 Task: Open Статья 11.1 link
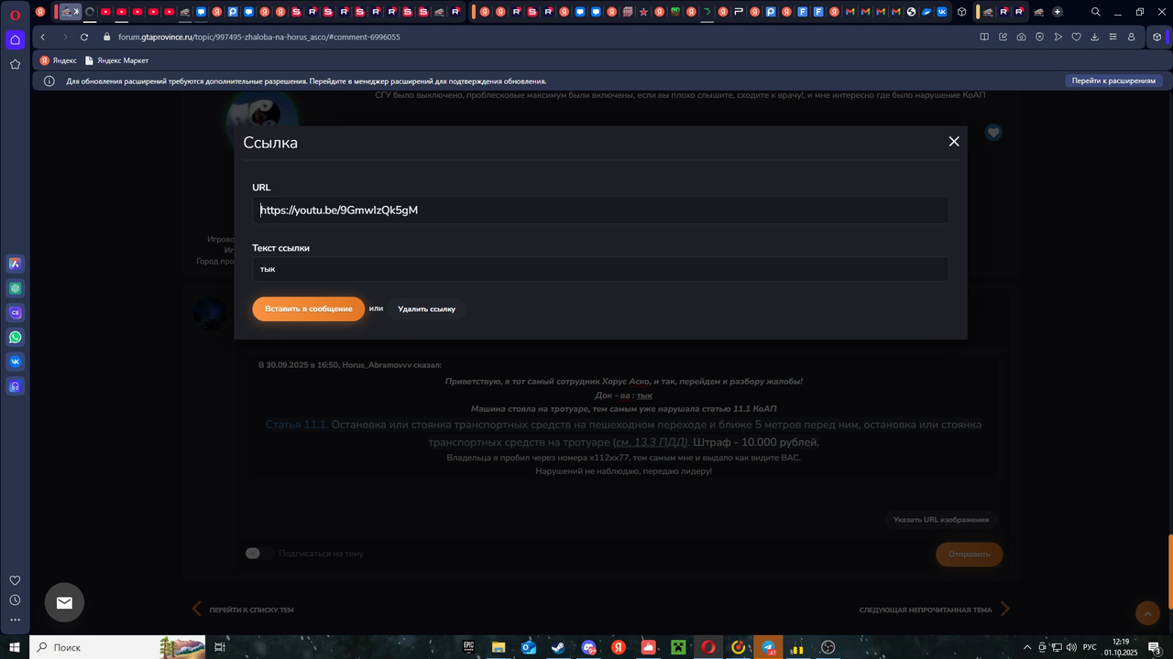296,425
